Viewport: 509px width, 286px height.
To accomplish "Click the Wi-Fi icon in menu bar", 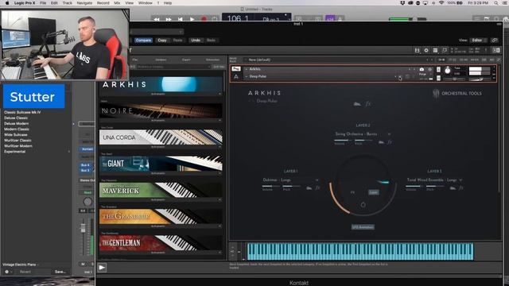I will pos(441,3).
